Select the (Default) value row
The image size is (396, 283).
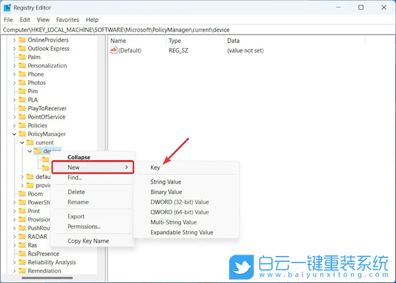pos(187,51)
